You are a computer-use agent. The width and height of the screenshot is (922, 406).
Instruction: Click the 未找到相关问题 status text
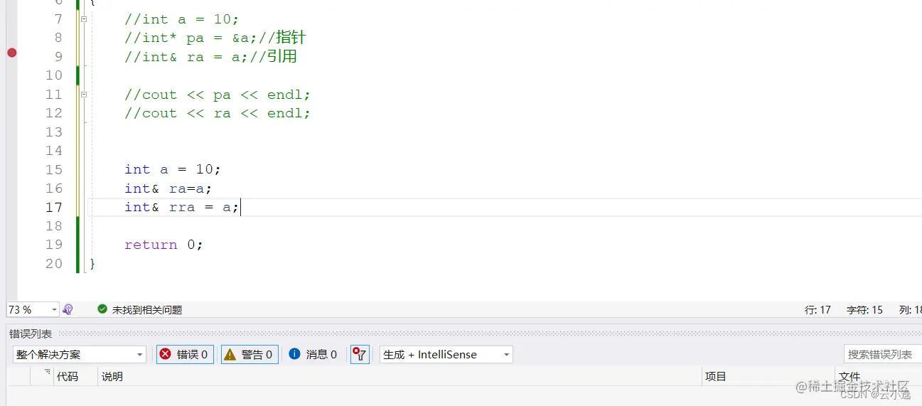tap(147, 310)
